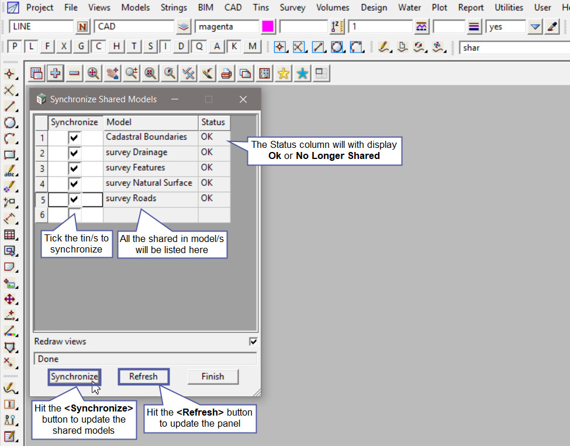
Task: Click the magenta color swatch
Action: pos(268,27)
